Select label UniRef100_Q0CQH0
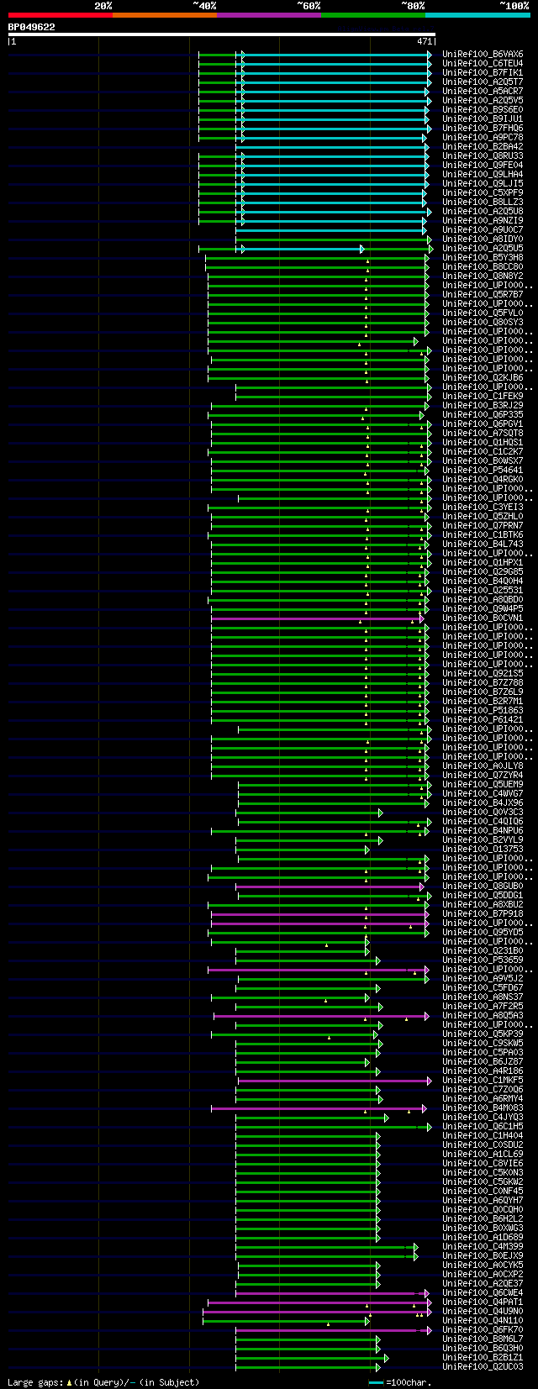The image size is (538, 1389). (x=483, y=1209)
